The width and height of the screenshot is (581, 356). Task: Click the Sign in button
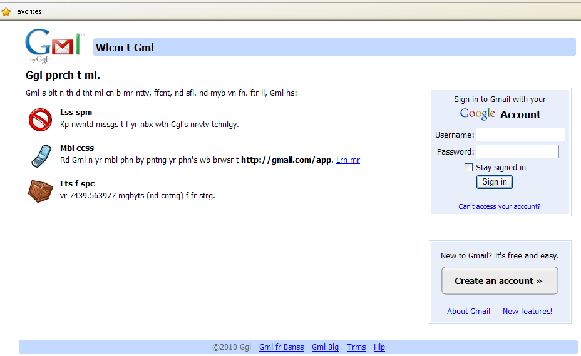tap(495, 182)
